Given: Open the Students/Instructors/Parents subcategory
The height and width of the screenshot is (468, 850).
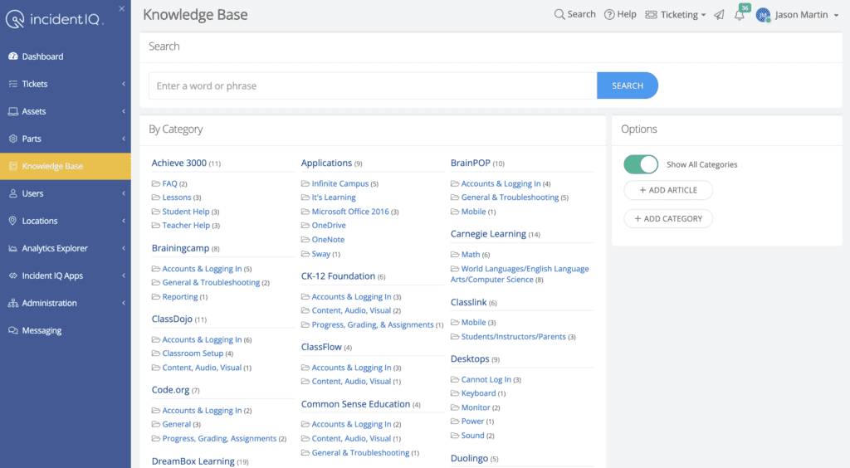Looking at the screenshot, I should click(513, 337).
